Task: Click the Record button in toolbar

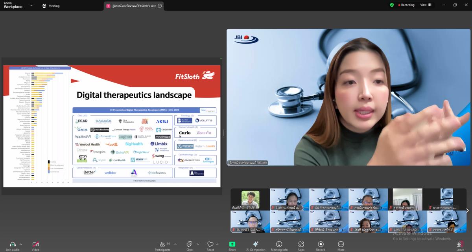Action: click(x=321, y=246)
